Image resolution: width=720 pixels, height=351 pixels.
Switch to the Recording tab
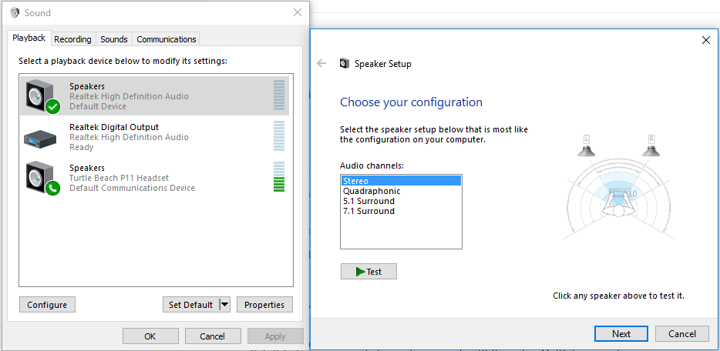click(x=72, y=39)
